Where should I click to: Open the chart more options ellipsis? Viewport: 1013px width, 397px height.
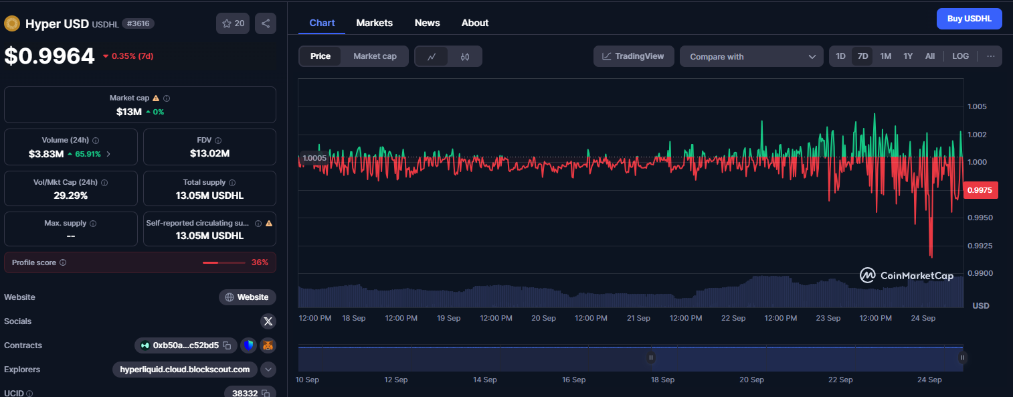click(991, 56)
